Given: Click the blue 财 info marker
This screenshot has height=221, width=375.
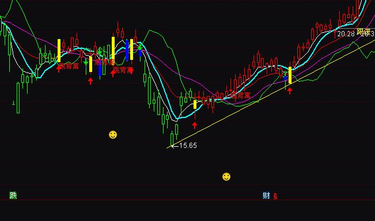Looking at the screenshot, I should tap(266, 196).
